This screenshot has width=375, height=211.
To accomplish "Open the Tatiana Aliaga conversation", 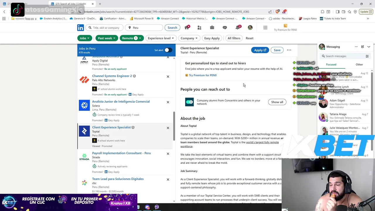I will (345, 118).
